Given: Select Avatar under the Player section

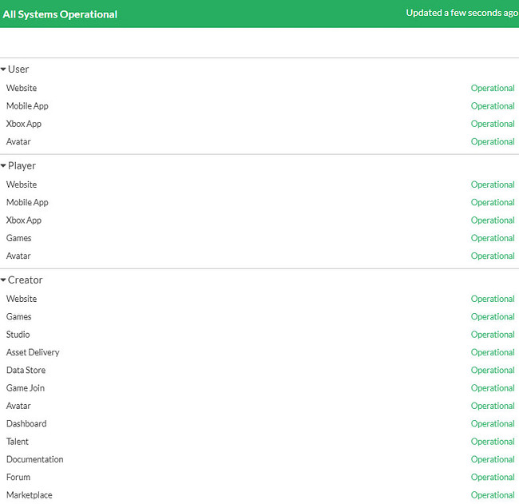Looking at the screenshot, I should tap(18, 256).
